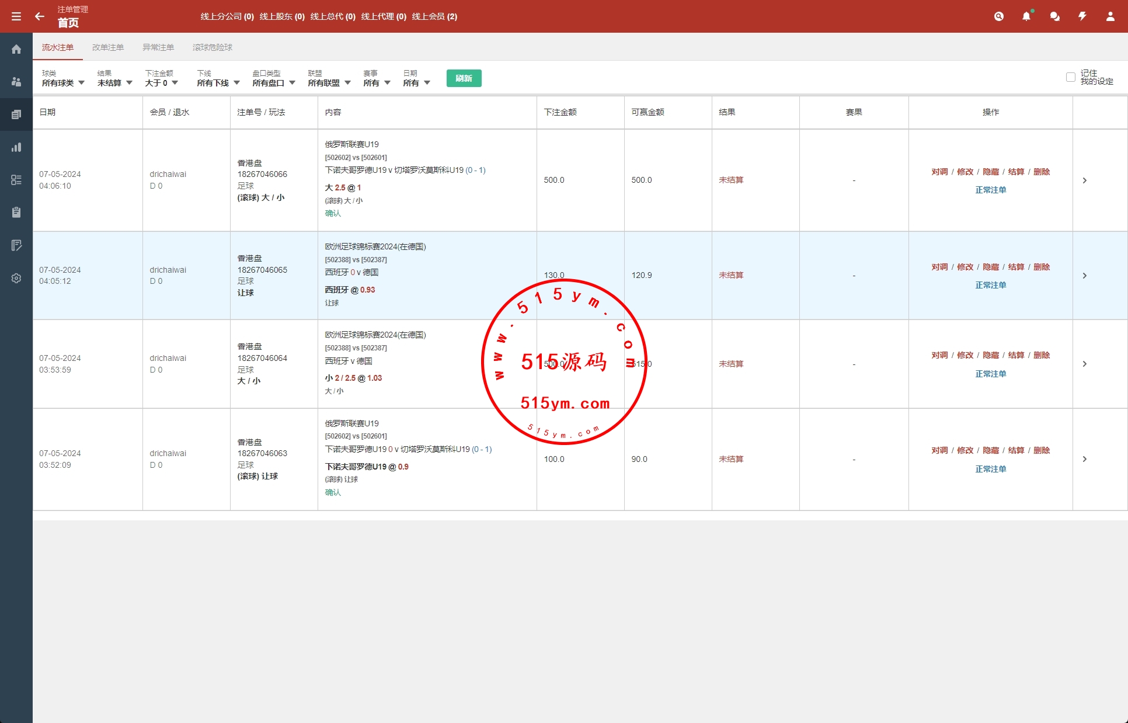The image size is (1128, 723).
Task: Open the chat messages icon
Action: 1054,16
